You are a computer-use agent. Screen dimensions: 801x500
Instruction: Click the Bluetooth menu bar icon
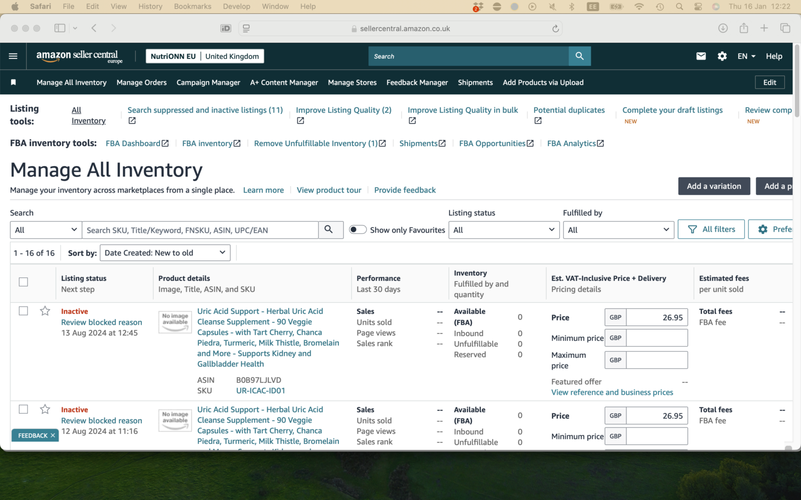tap(571, 6)
